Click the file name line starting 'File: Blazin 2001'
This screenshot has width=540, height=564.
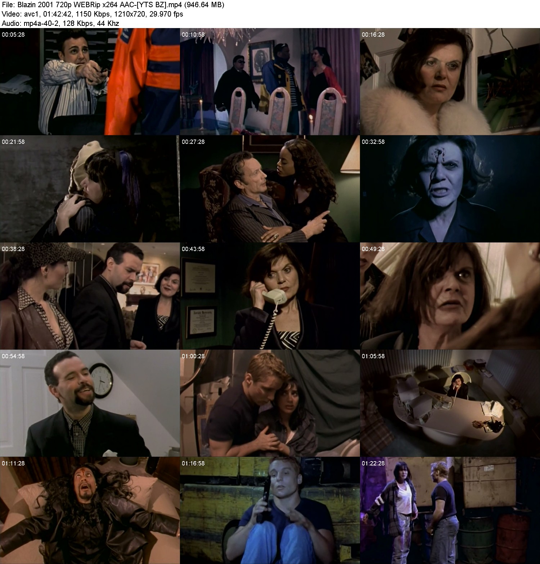pos(113,5)
